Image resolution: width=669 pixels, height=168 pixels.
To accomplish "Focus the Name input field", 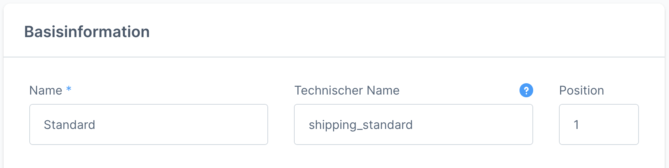I will click(148, 124).
